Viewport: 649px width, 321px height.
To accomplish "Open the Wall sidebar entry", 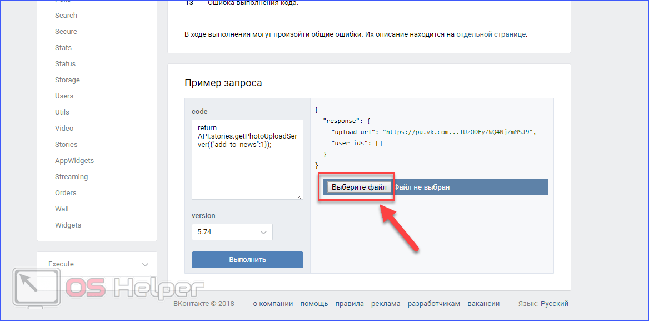I will (62, 209).
